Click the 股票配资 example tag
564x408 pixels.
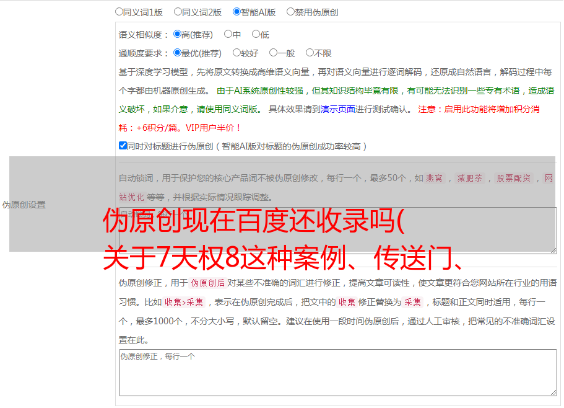[514, 178]
